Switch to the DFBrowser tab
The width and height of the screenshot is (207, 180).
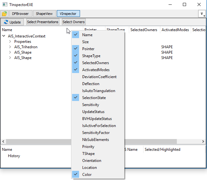click(x=20, y=14)
